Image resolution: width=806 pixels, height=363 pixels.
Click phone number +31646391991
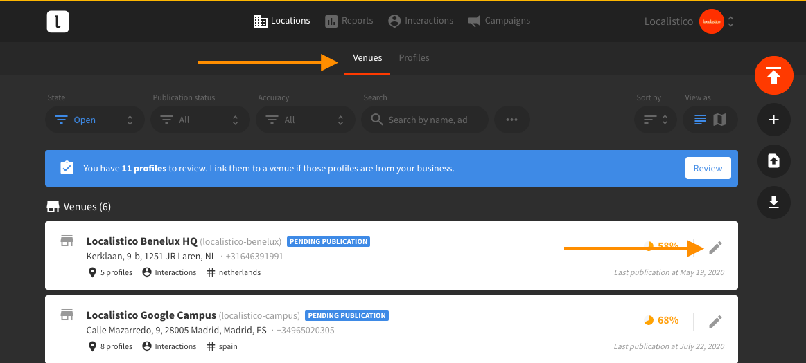click(x=254, y=257)
